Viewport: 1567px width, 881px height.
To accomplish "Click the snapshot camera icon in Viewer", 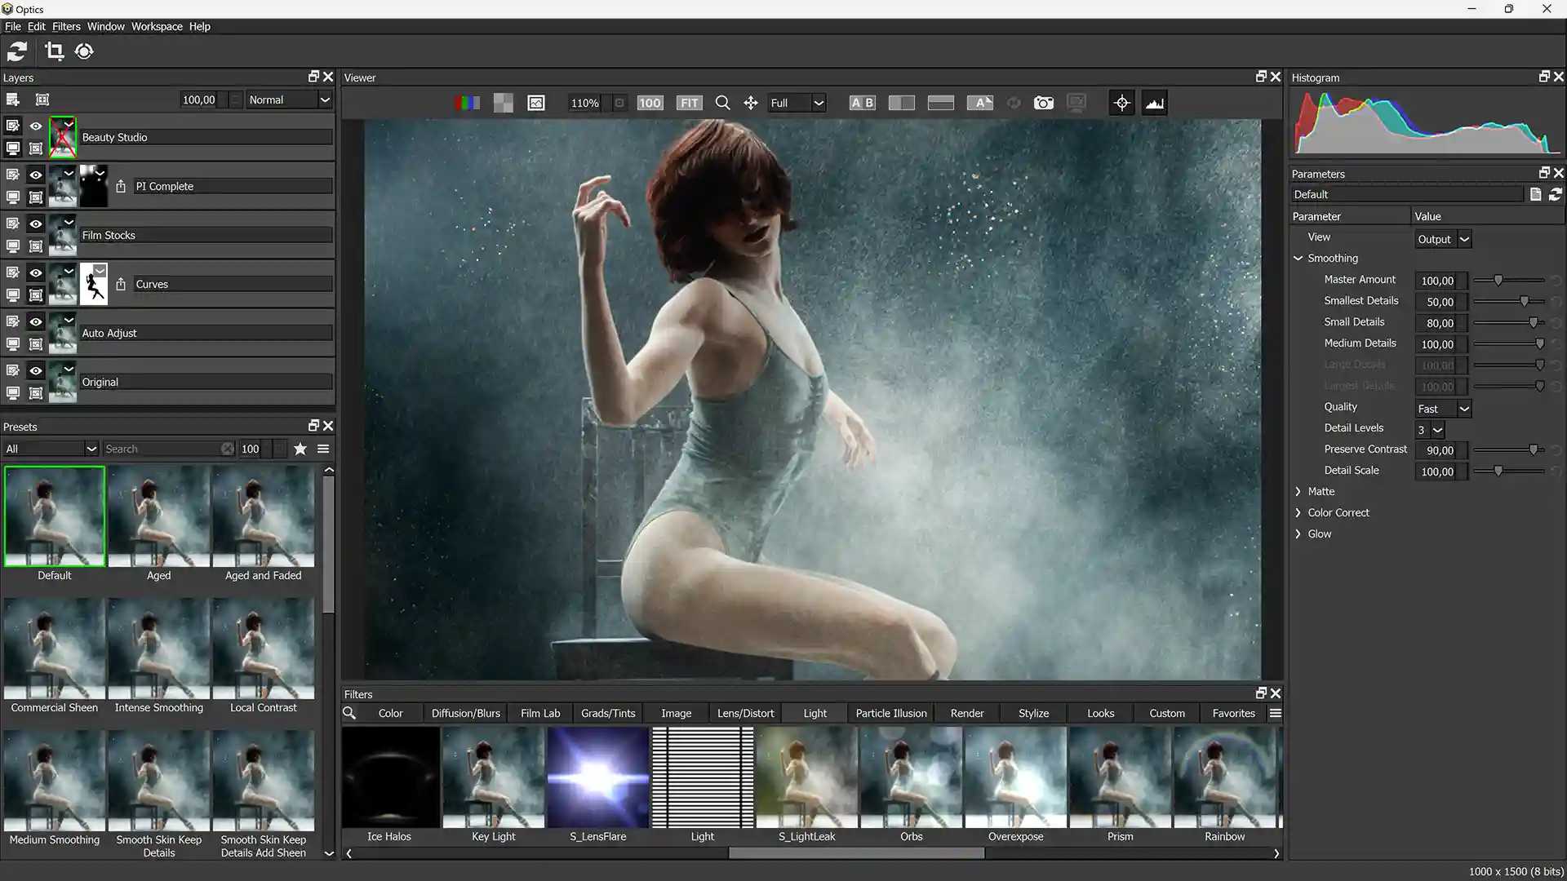I will 1044,103.
